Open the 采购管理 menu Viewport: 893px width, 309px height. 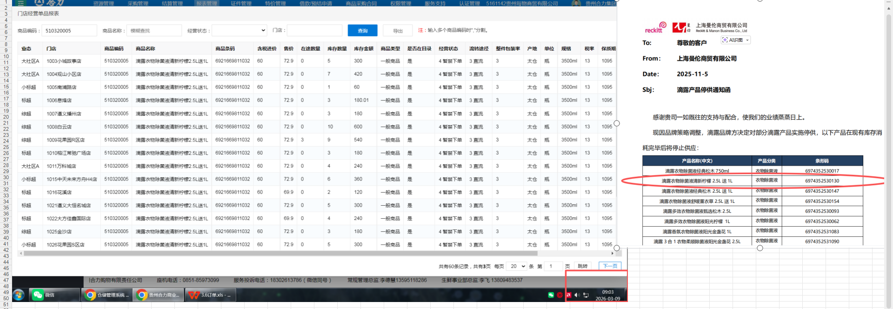(x=138, y=3)
